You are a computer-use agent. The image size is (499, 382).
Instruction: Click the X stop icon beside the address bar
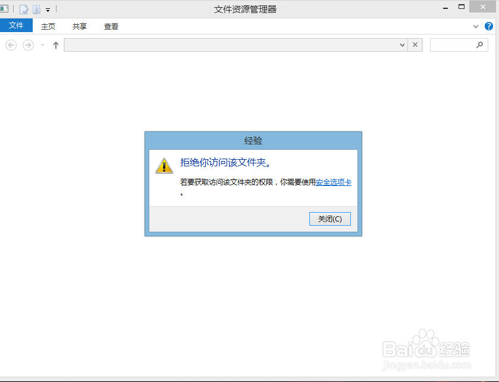[415, 45]
